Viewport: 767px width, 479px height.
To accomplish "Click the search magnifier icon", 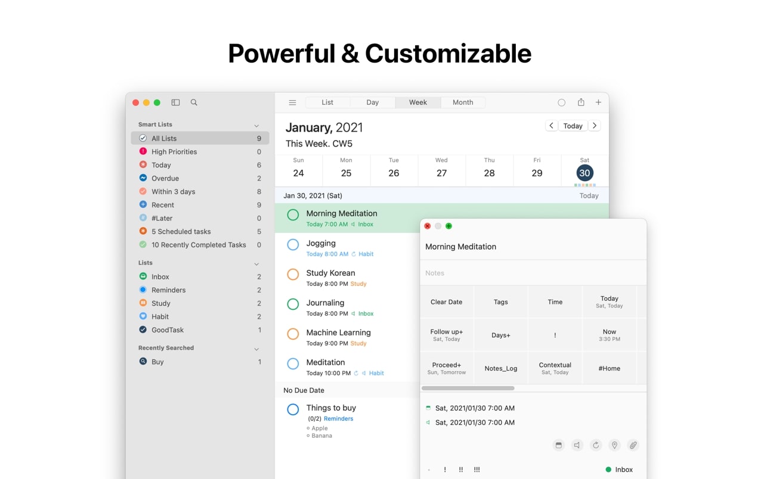I will 194,102.
